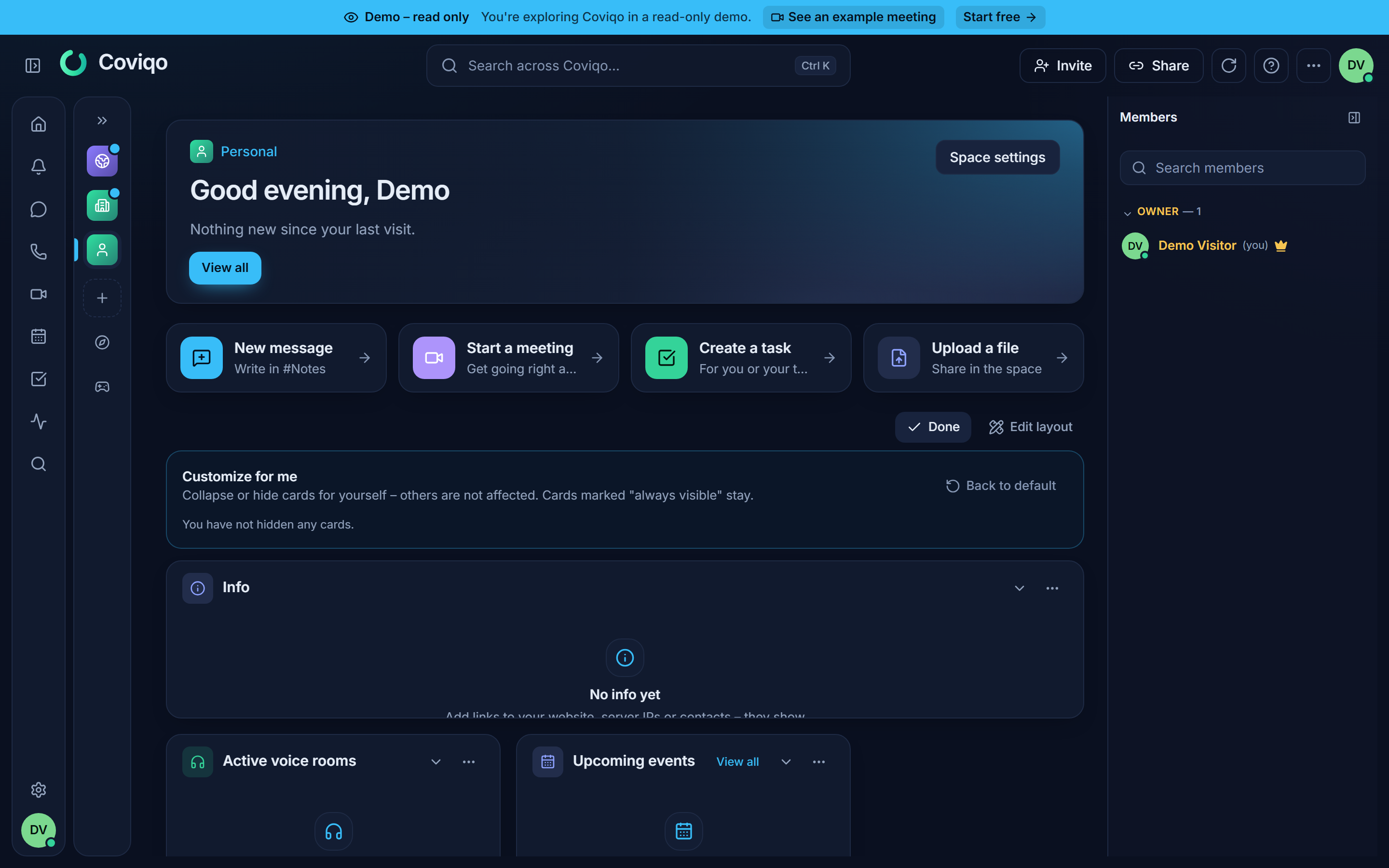This screenshot has height=868, width=1389.
Task: Click the calendar icon of Upcoming events header
Action: pyautogui.click(x=547, y=762)
